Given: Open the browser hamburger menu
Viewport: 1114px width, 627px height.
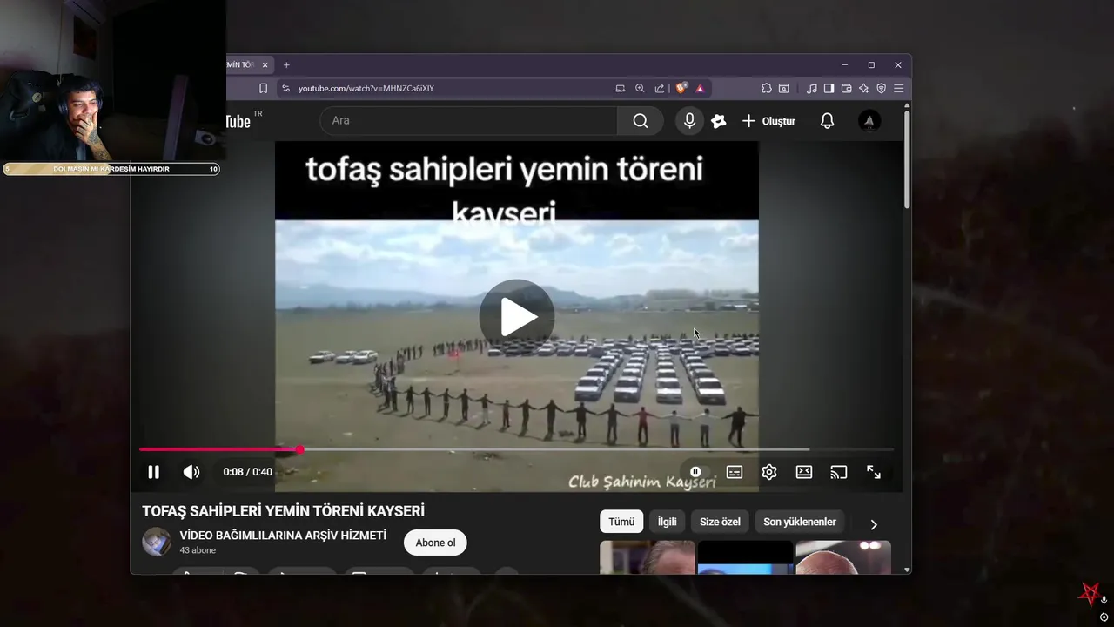Looking at the screenshot, I should tap(898, 88).
